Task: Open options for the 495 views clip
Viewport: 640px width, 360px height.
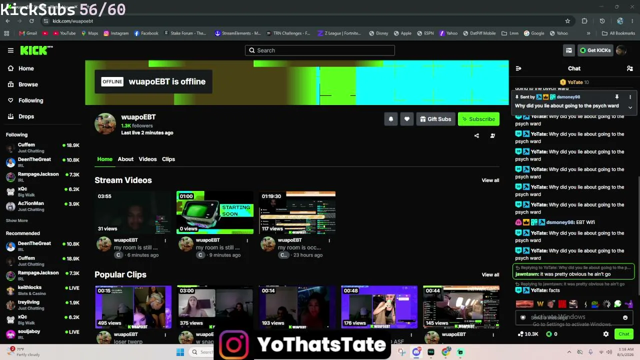Action: (165, 334)
